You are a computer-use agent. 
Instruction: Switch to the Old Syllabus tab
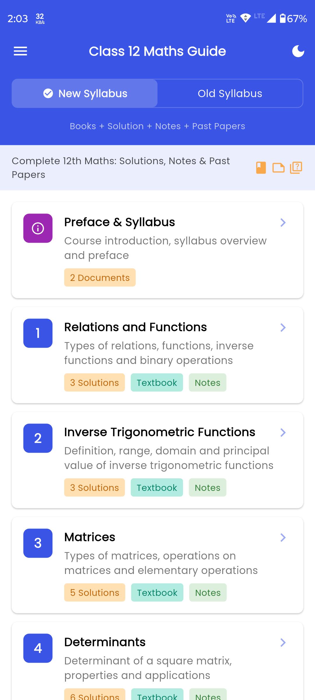(x=230, y=93)
